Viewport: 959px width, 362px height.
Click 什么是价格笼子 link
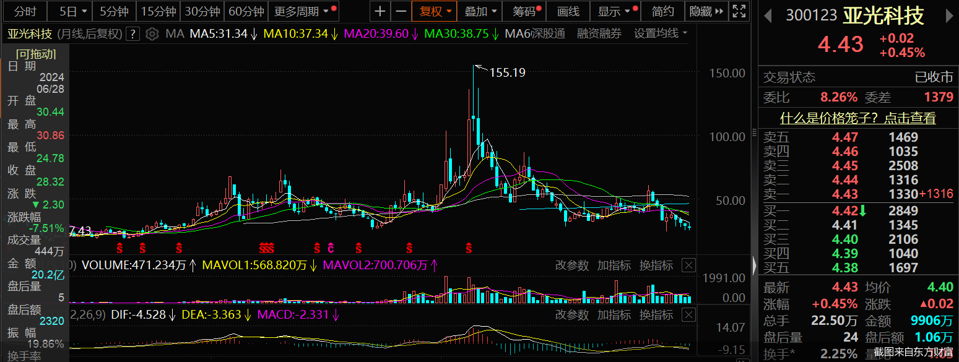point(857,118)
